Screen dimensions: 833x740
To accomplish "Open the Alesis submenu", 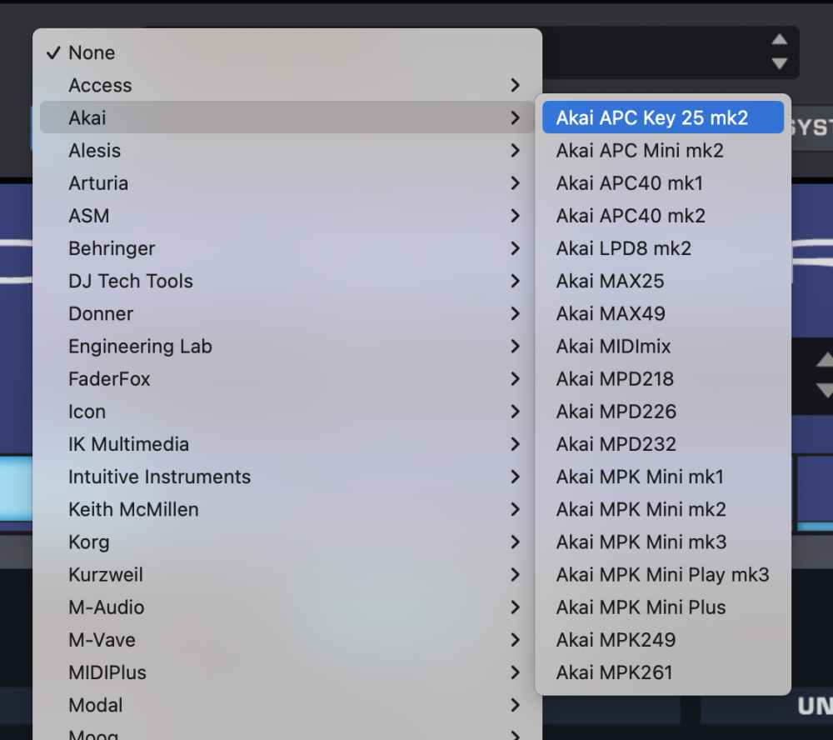I will click(287, 151).
